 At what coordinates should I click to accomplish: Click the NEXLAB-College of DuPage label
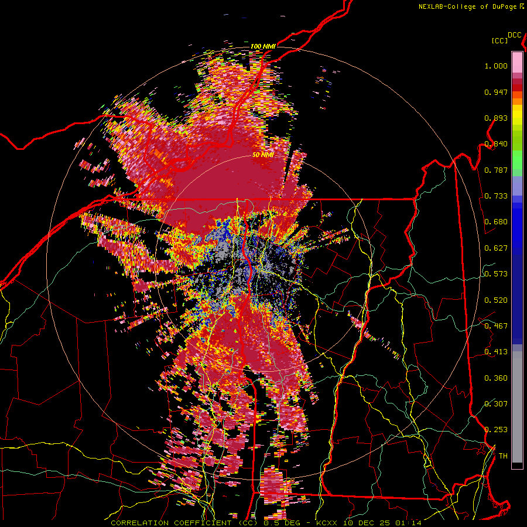click(x=467, y=6)
